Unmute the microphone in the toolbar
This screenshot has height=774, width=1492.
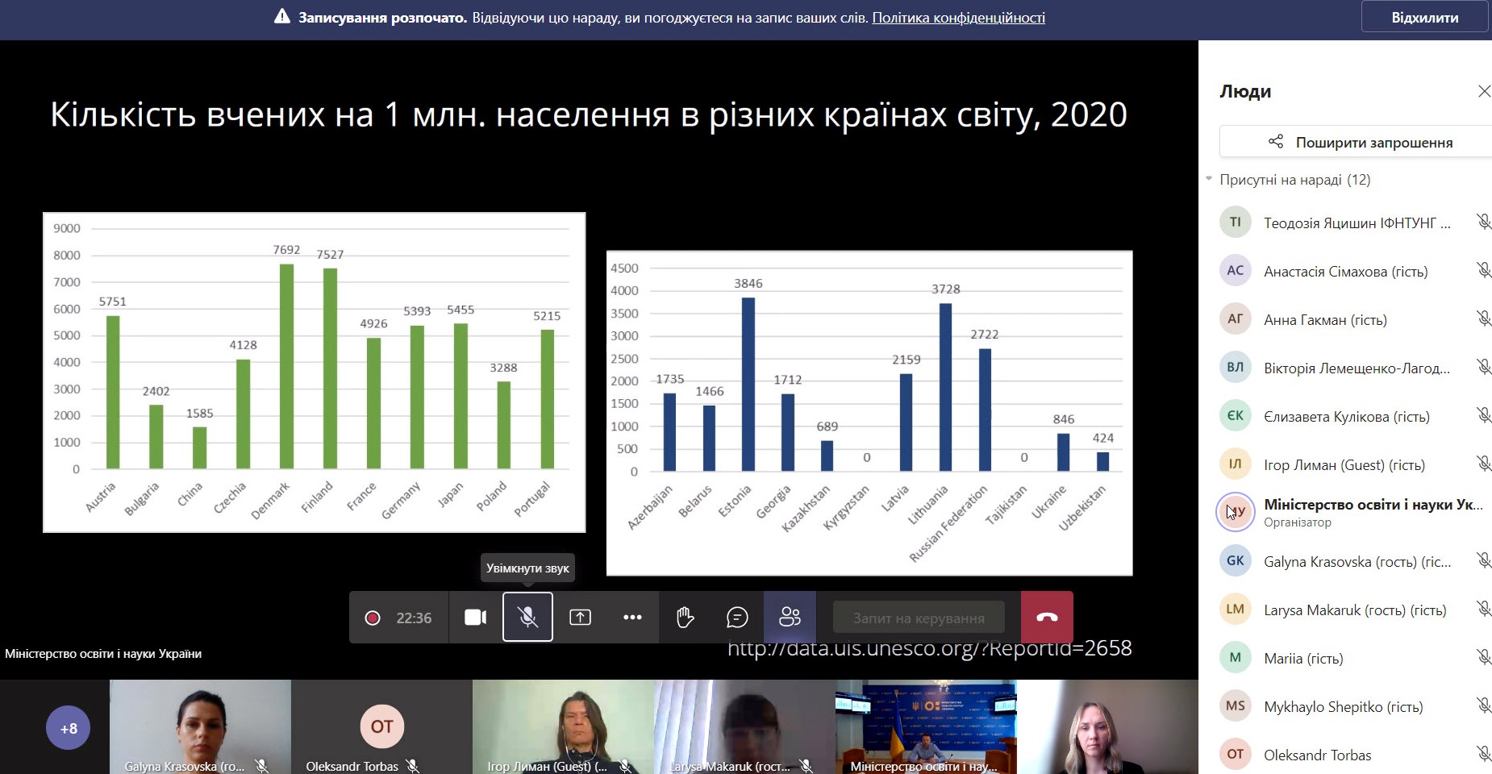pyautogui.click(x=527, y=618)
